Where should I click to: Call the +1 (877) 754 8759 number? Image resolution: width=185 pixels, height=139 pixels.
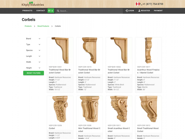[x=153, y=4]
